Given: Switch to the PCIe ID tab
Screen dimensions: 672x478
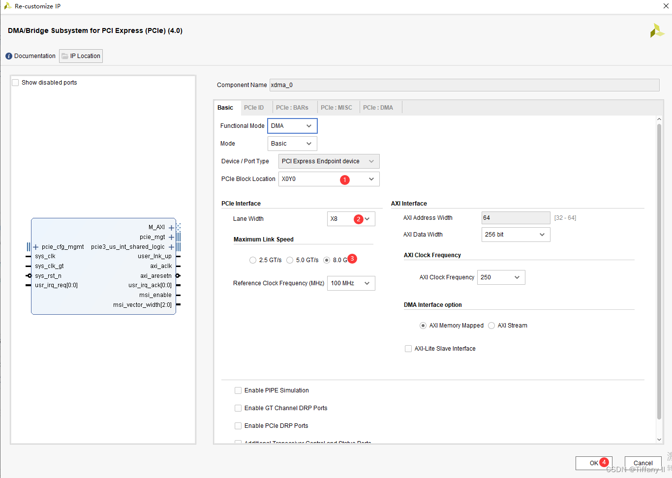Looking at the screenshot, I should click(254, 108).
